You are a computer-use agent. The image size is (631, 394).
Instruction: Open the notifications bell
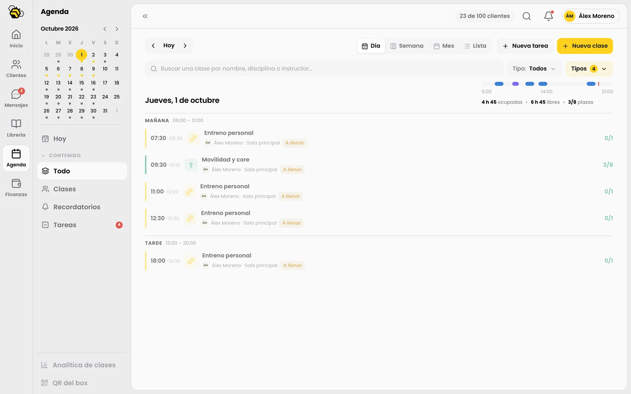tap(549, 16)
